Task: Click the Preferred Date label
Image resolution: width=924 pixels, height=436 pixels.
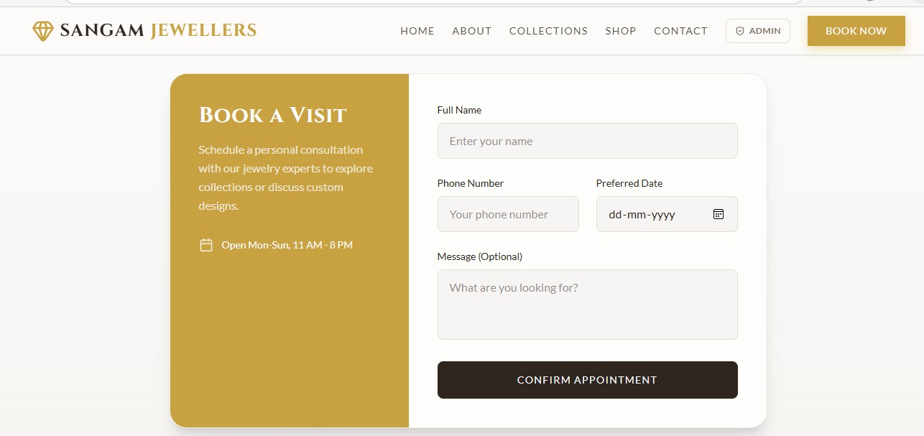Action: click(x=629, y=183)
